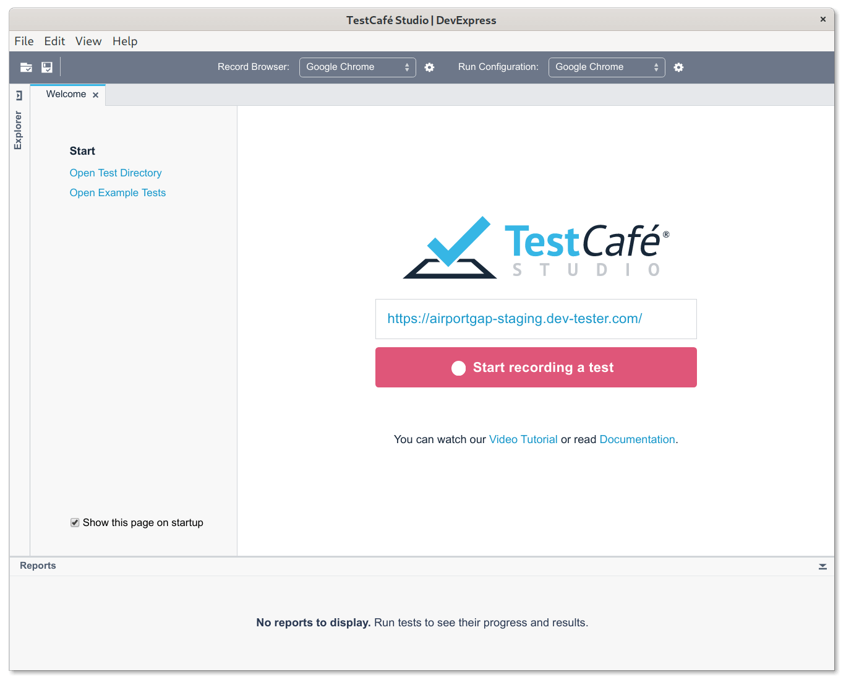The image size is (846, 682).
Task: Click Open Example Tests link
Action: (117, 193)
